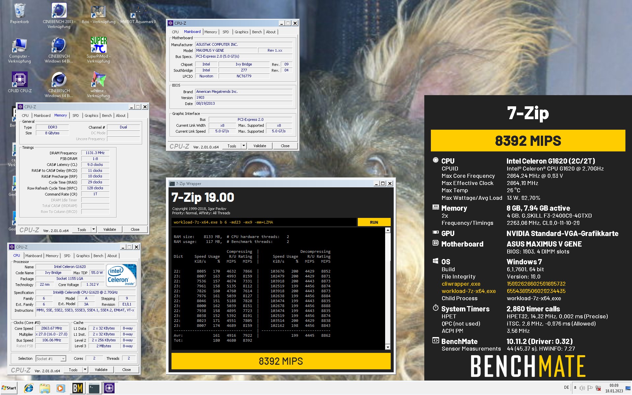Viewport: 632px width, 395px height.
Task: Click the volume speaker tray icon
Action: pyautogui.click(x=582, y=388)
